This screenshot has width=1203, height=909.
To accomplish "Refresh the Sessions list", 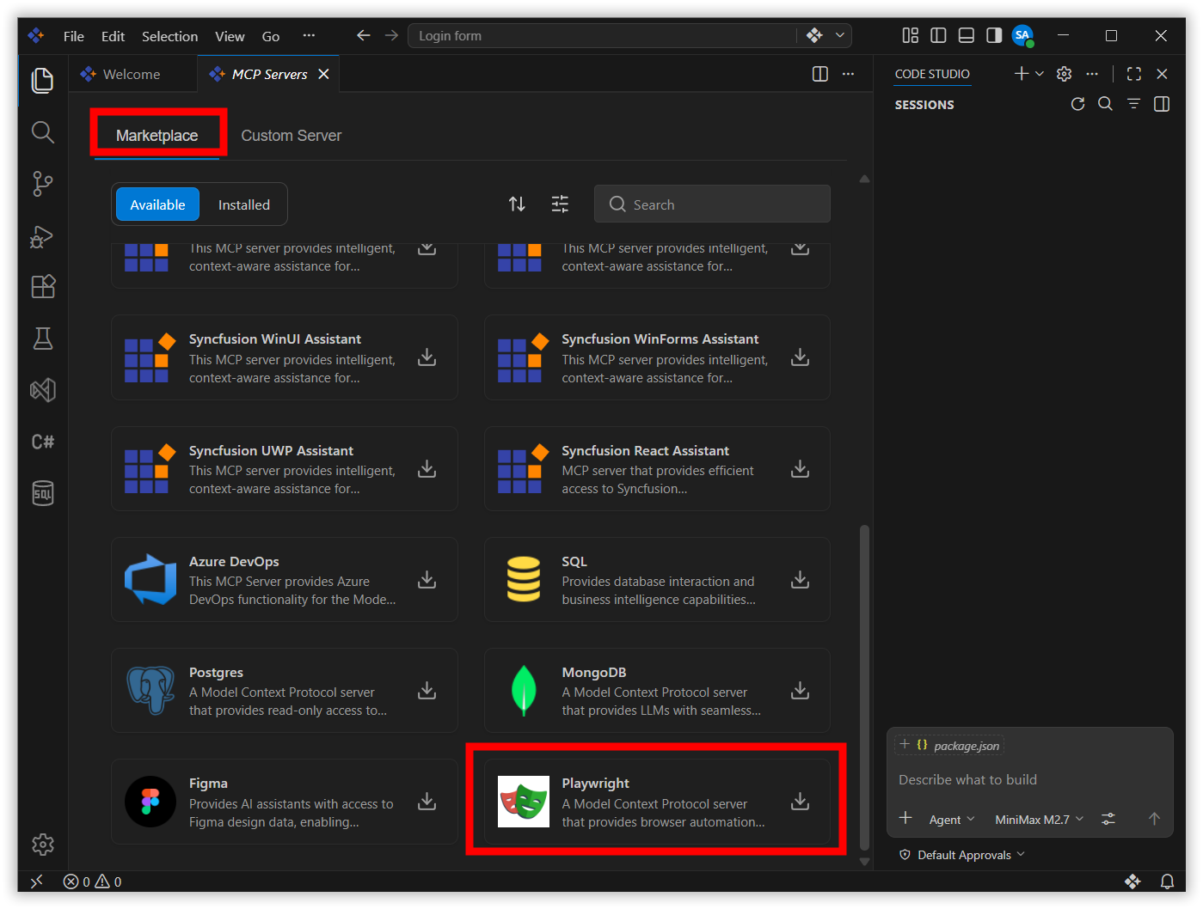I will pyautogui.click(x=1077, y=104).
